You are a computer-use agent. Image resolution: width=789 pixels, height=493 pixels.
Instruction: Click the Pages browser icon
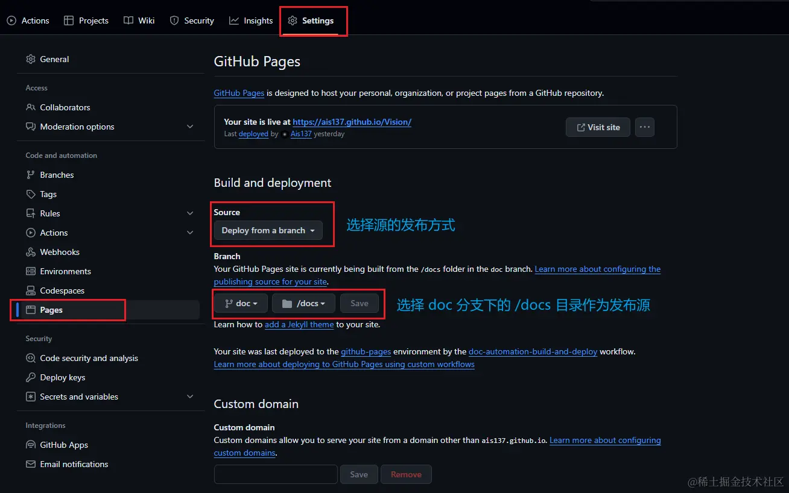point(31,310)
